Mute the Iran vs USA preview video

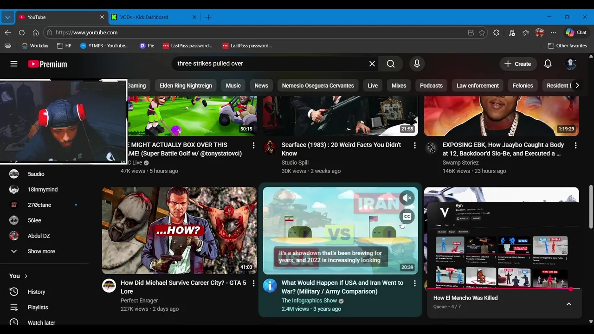407,198
